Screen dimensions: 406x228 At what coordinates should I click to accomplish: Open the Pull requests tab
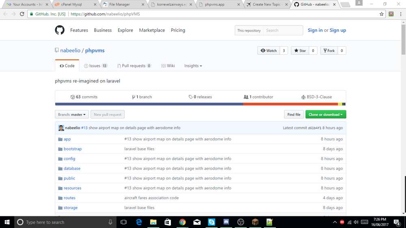(134, 66)
